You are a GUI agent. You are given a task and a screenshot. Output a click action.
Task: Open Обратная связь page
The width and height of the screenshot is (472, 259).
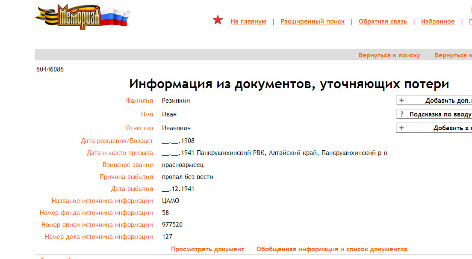point(383,21)
